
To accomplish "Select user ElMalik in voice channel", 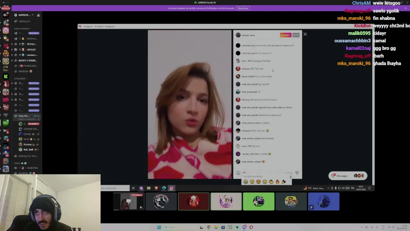I will coord(28,134).
